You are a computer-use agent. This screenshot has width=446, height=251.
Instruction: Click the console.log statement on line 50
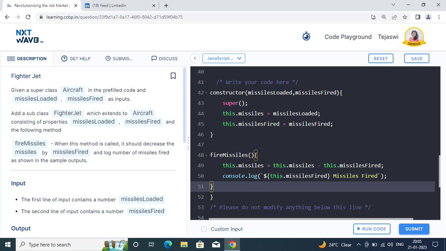point(304,176)
